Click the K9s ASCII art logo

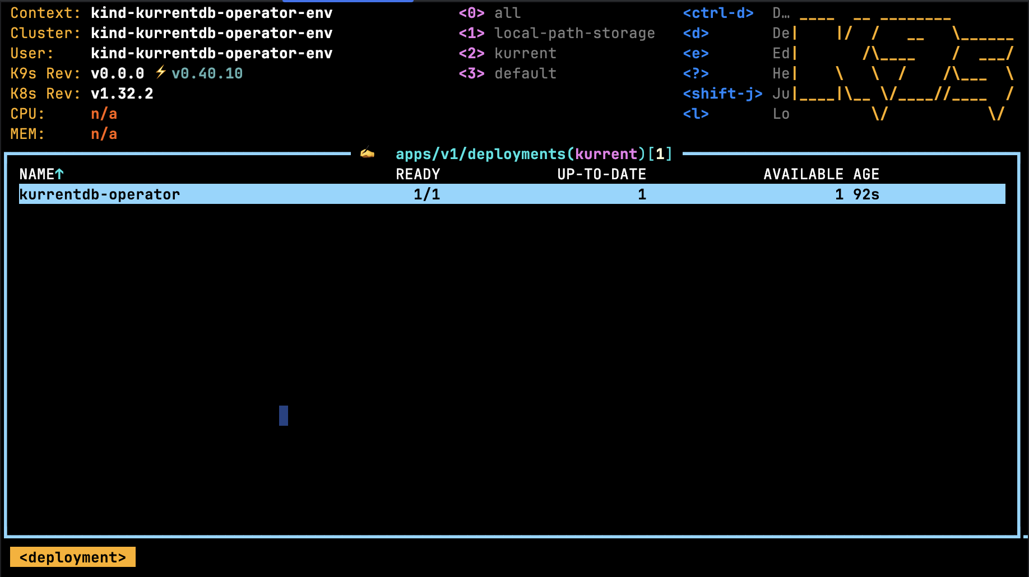[905, 64]
